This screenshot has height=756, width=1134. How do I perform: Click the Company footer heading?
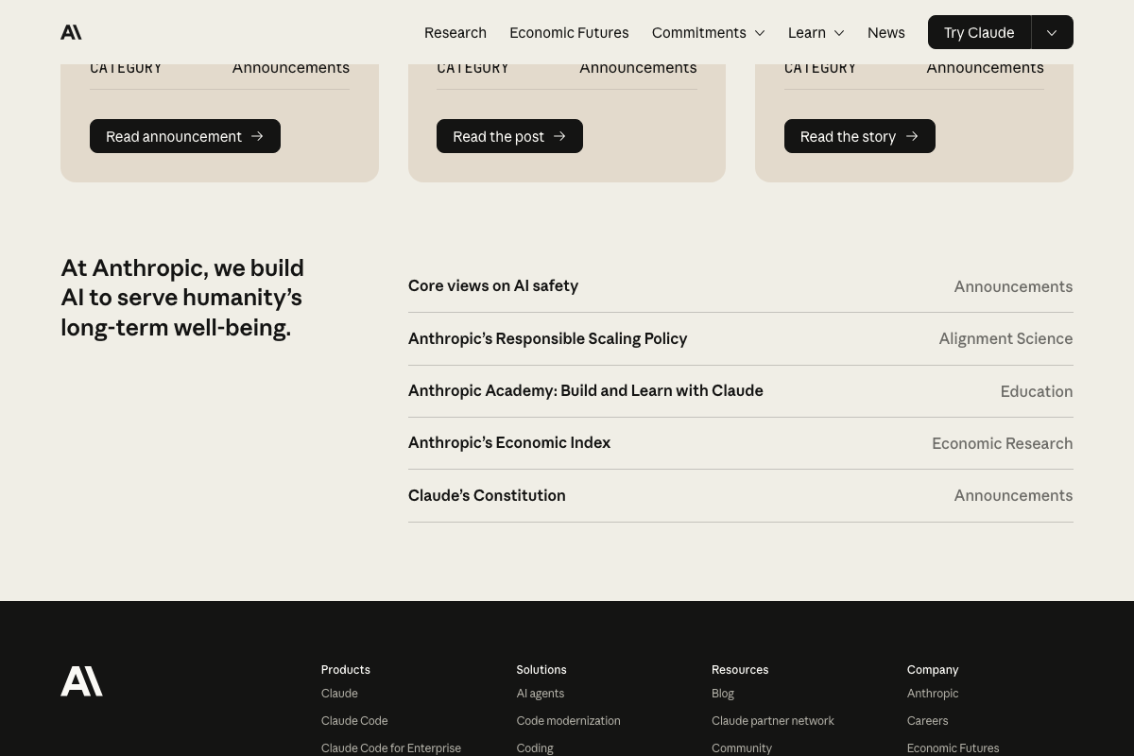[x=933, y=669]
